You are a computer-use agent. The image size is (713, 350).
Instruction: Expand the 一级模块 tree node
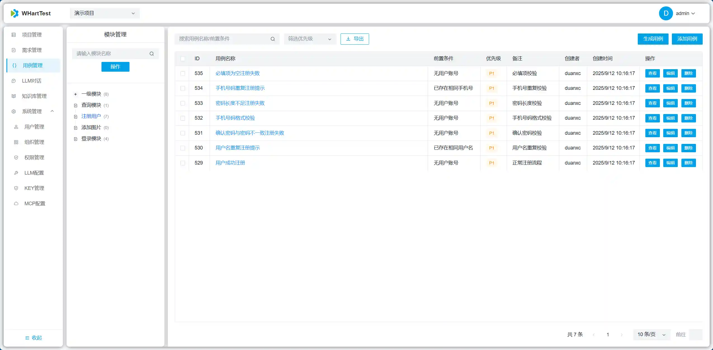coord(75,94)
